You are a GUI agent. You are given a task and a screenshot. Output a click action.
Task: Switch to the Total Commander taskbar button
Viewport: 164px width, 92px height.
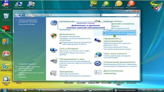click(49, 90)
